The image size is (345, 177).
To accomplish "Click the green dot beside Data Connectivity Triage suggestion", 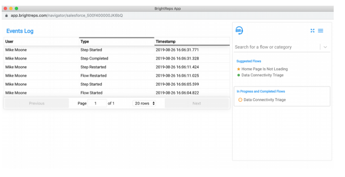I will tap(239, 75).
